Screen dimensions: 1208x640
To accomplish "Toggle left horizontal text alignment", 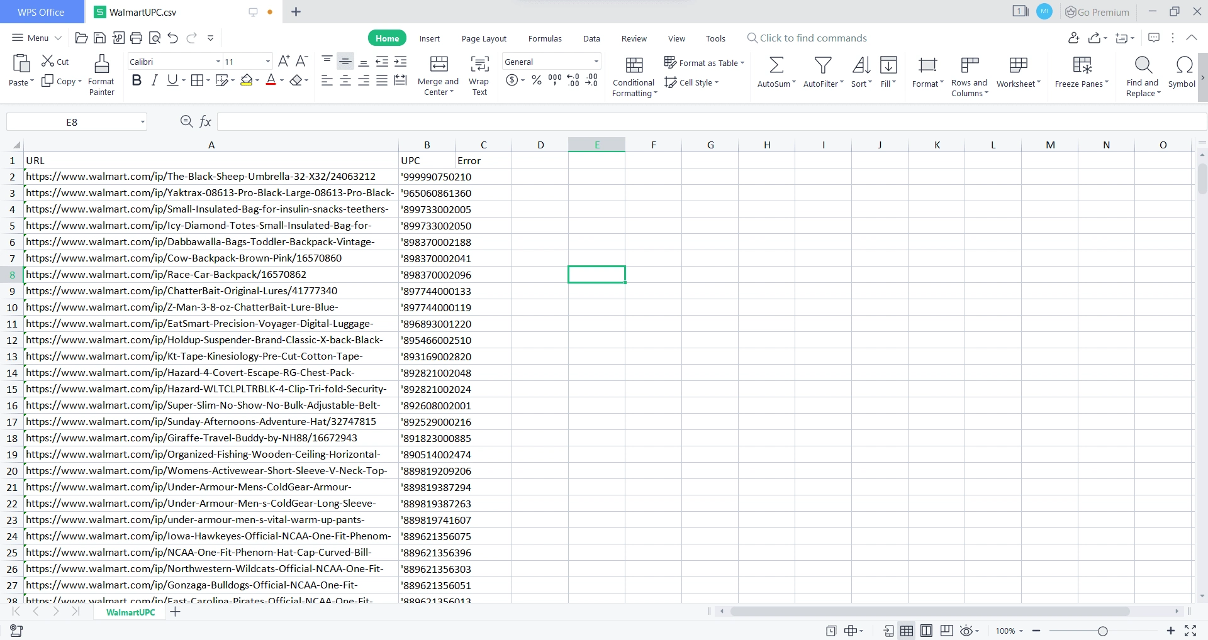I will point(327,80).
